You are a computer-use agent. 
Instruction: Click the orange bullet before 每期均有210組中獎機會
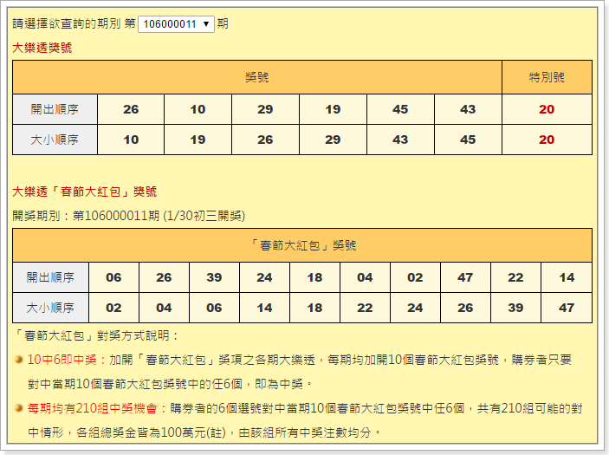pos(19,407)
